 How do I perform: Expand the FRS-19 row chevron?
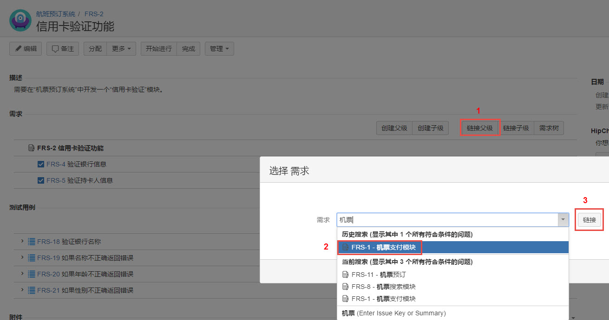(22, 257)
